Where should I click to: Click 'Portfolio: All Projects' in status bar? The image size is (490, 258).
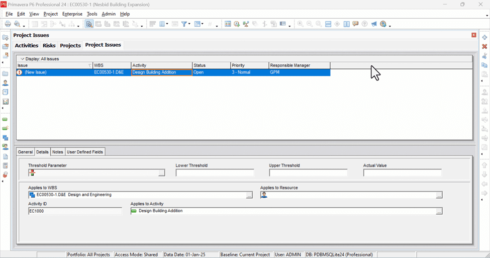[x=89, y=254]
